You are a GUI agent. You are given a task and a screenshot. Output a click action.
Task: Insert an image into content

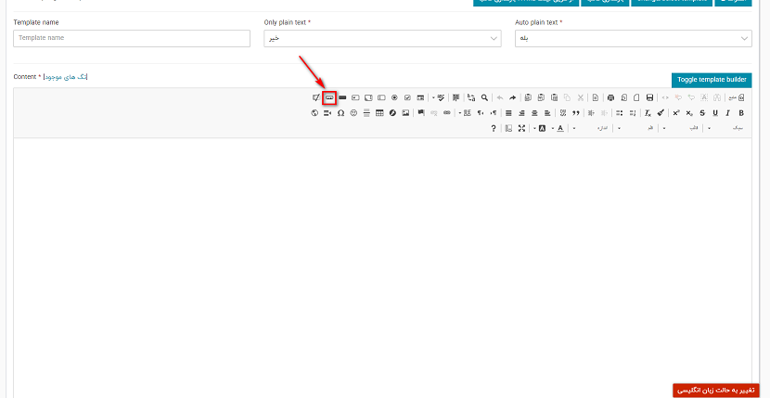405,113
